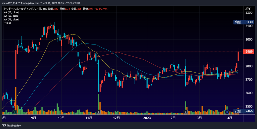Click the MA (50, close) indicator label
This screenshot has width=257, height=129.
(12, 16)
